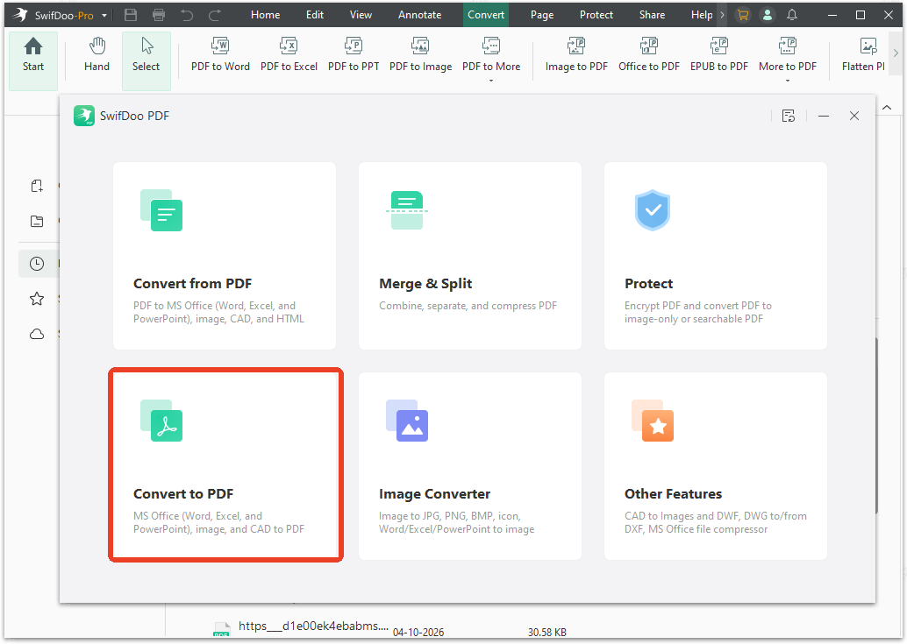Viewport: 907px width, 644px height.
Task: Switch to the Annotate tab
Action: pyautogui.click(x=419, y=15)
